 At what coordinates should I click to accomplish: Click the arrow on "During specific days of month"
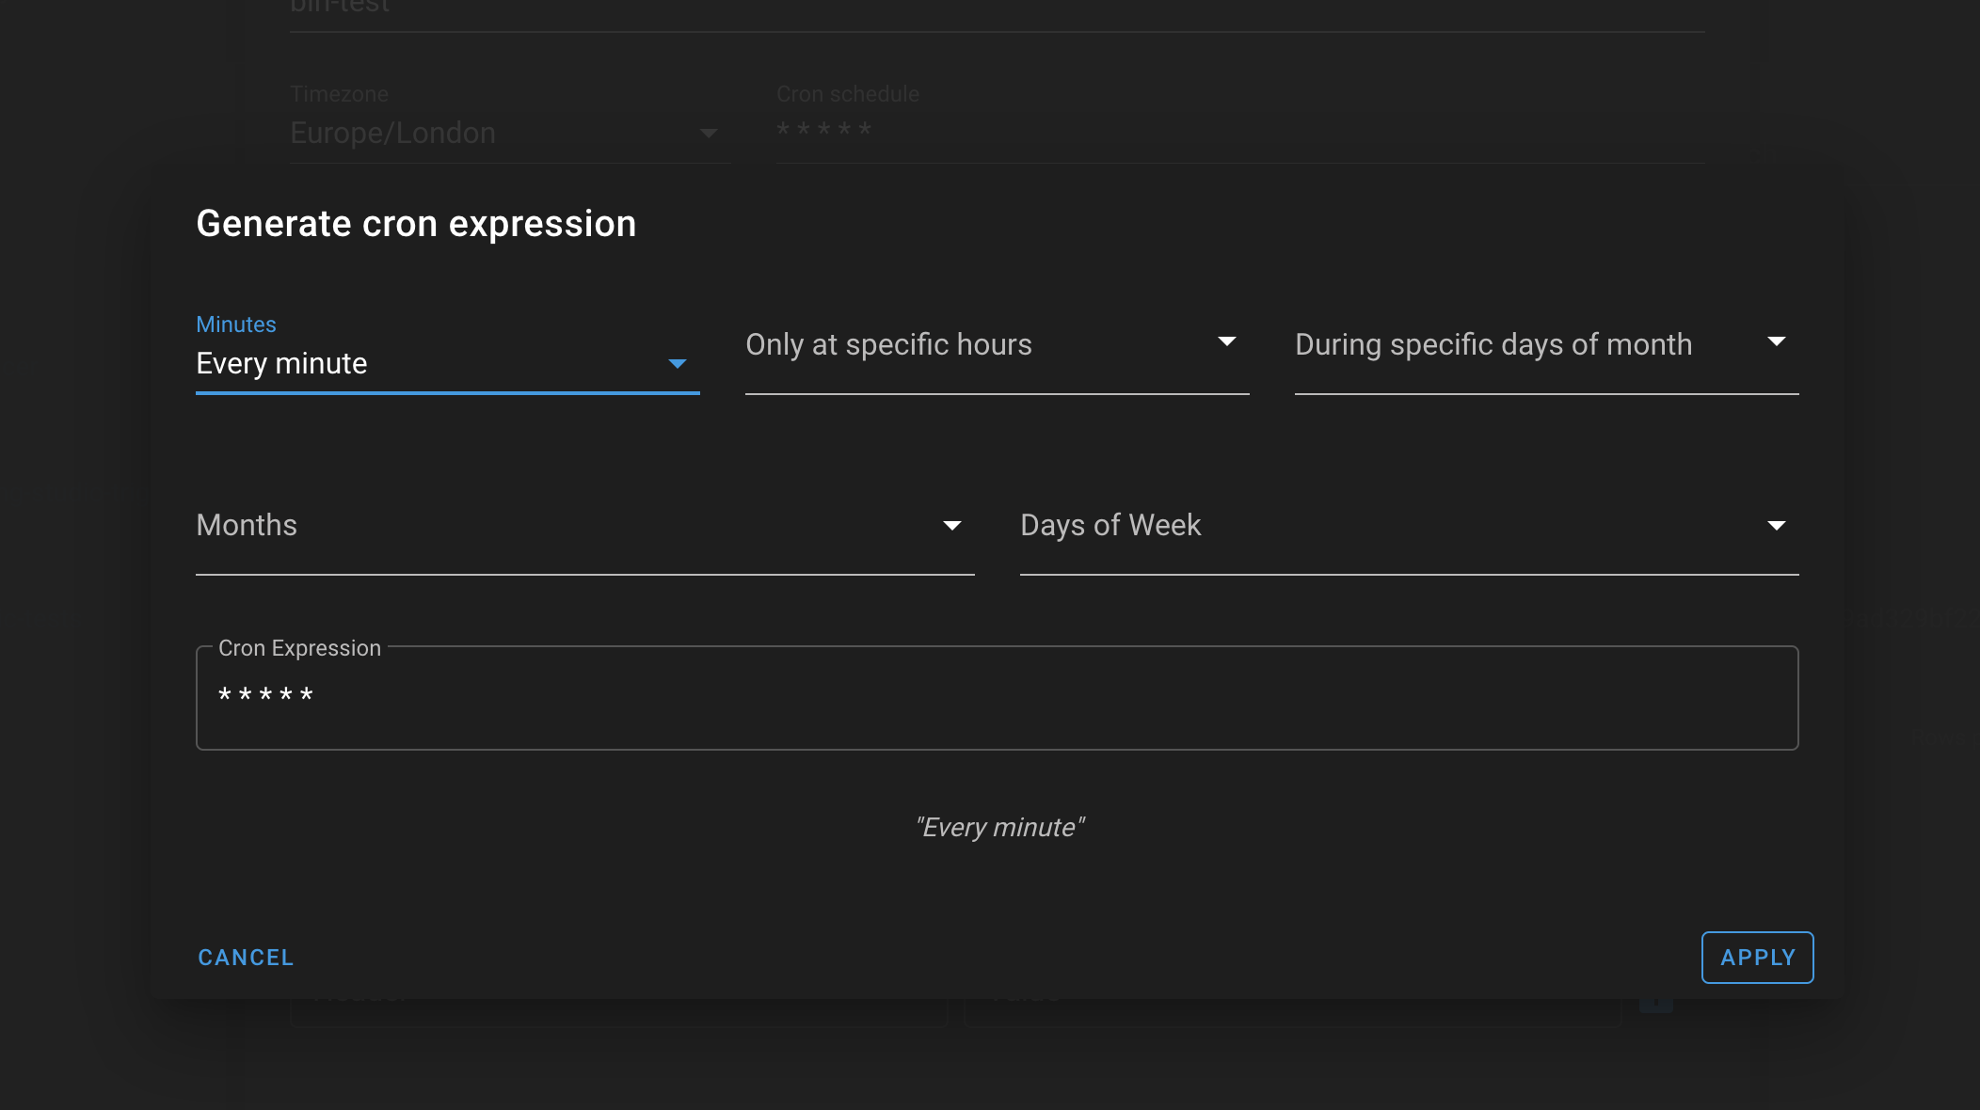[1777, 341]
